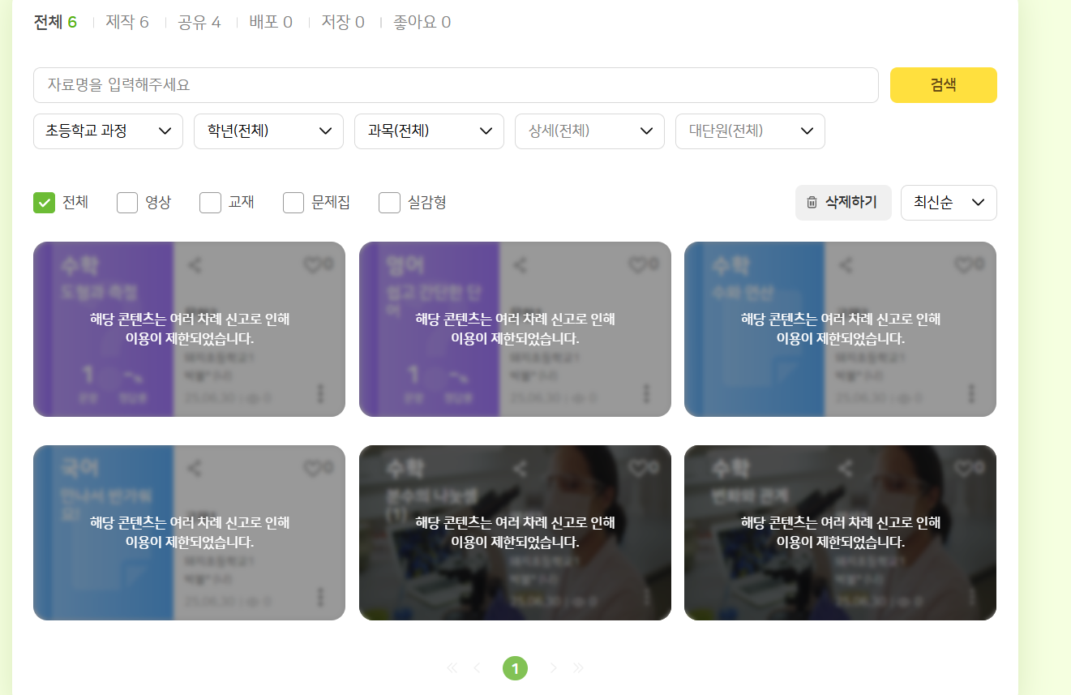
Task: Click the 자료명 search input field
Action: click(456, 85)
